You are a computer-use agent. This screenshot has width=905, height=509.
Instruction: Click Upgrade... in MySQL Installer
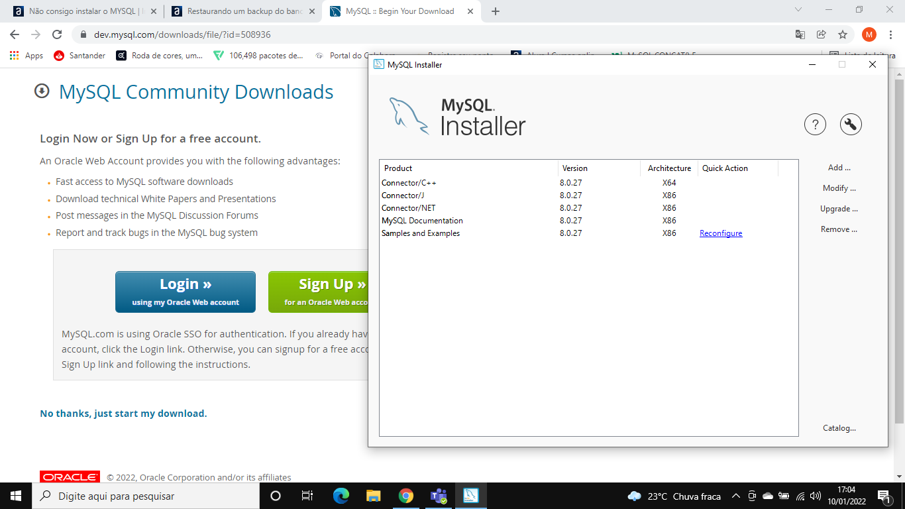(x=839, y=209)
